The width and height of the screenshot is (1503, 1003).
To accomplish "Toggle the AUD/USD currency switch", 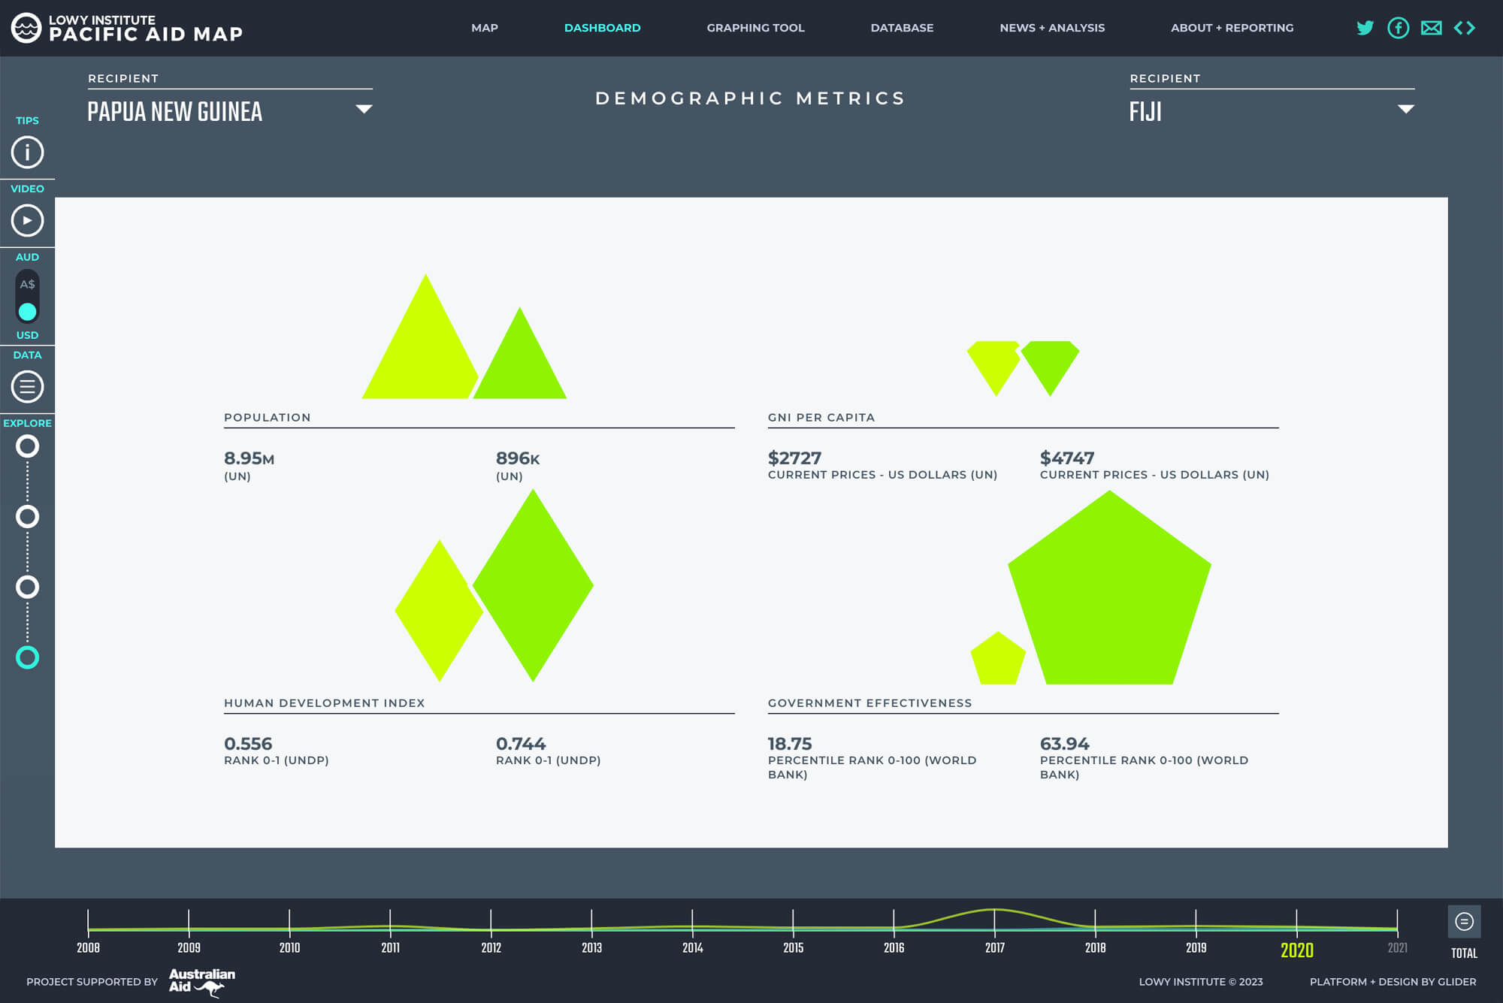I will (27, 297).
